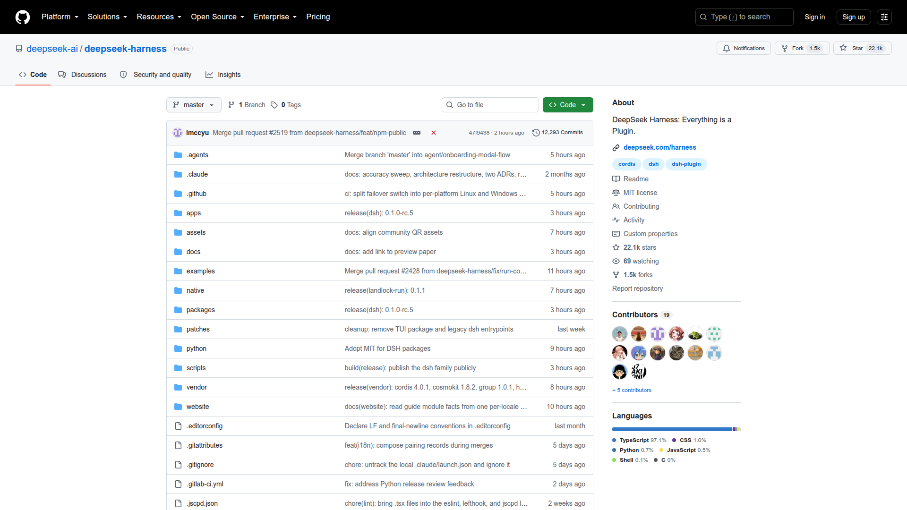Click the command palette icon in header
The height and width of the screenshot is (510, 907).
884,17
